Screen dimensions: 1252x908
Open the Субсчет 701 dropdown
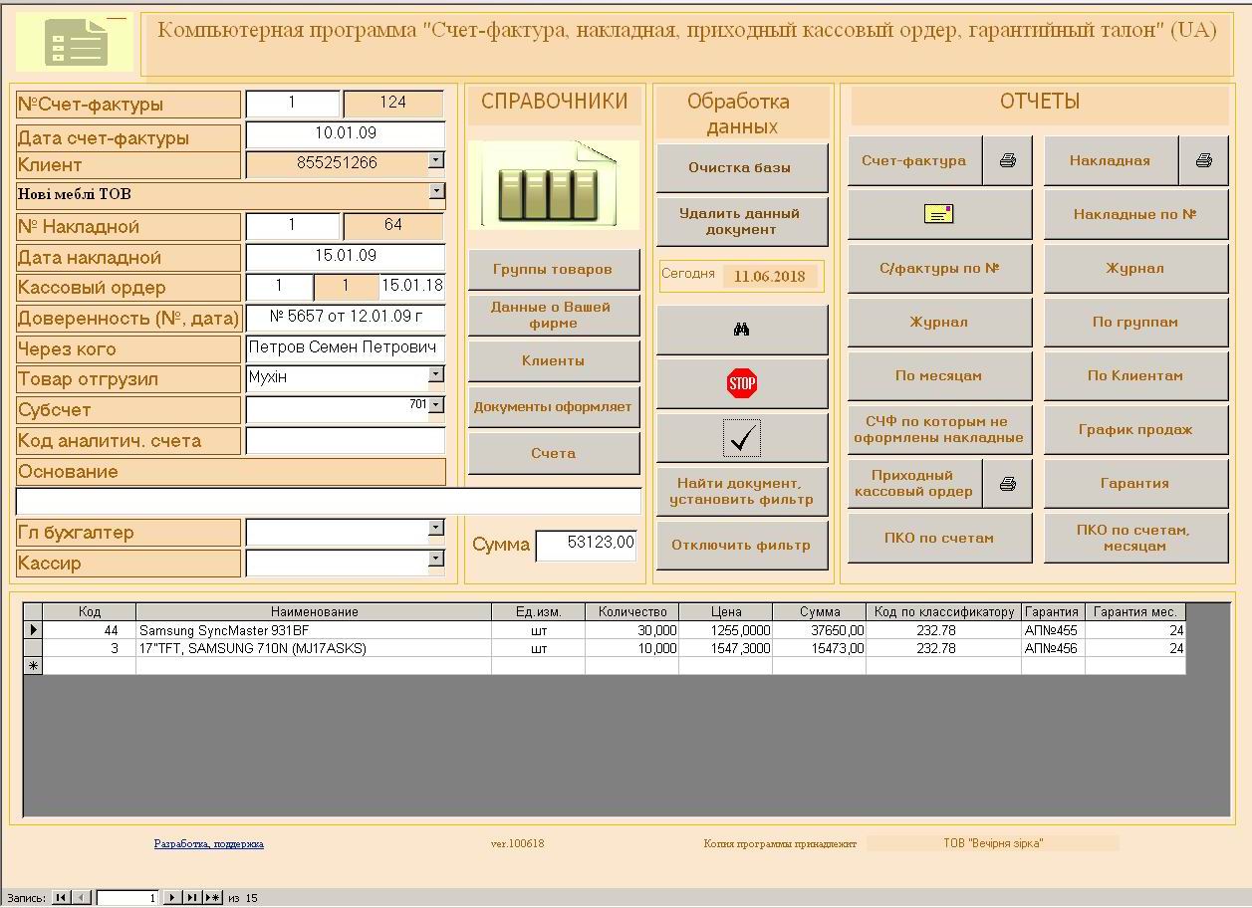coord(436,405)
